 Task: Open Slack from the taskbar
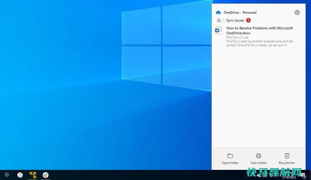click(46, 175)
